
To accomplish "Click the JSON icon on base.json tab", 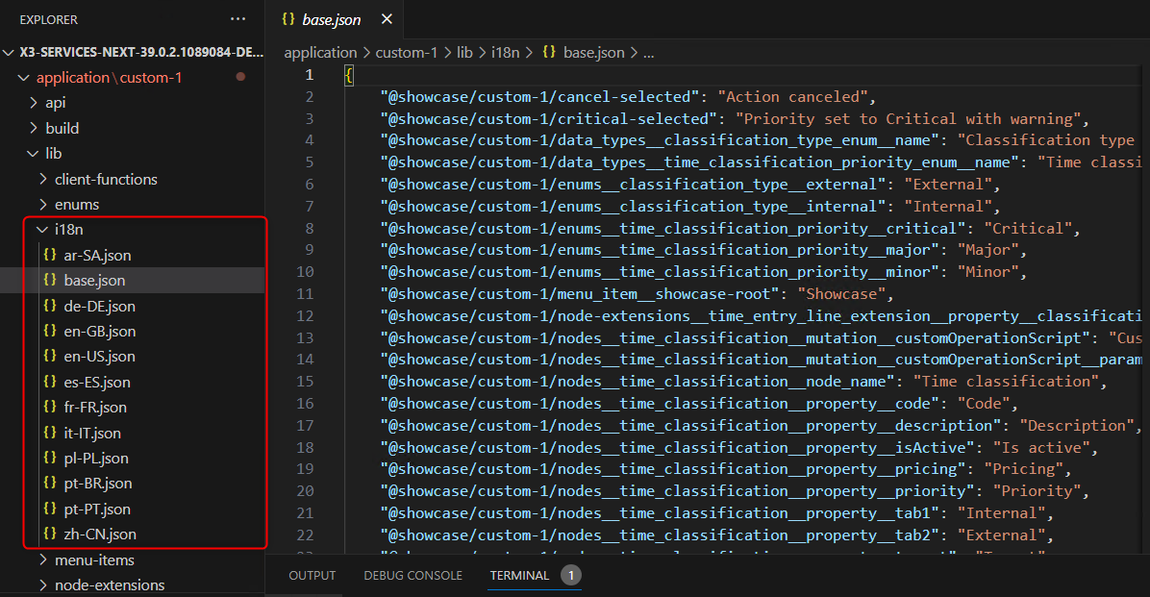I will (x=288, y=19).
